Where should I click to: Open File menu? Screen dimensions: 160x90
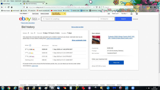tap(1, 1)
